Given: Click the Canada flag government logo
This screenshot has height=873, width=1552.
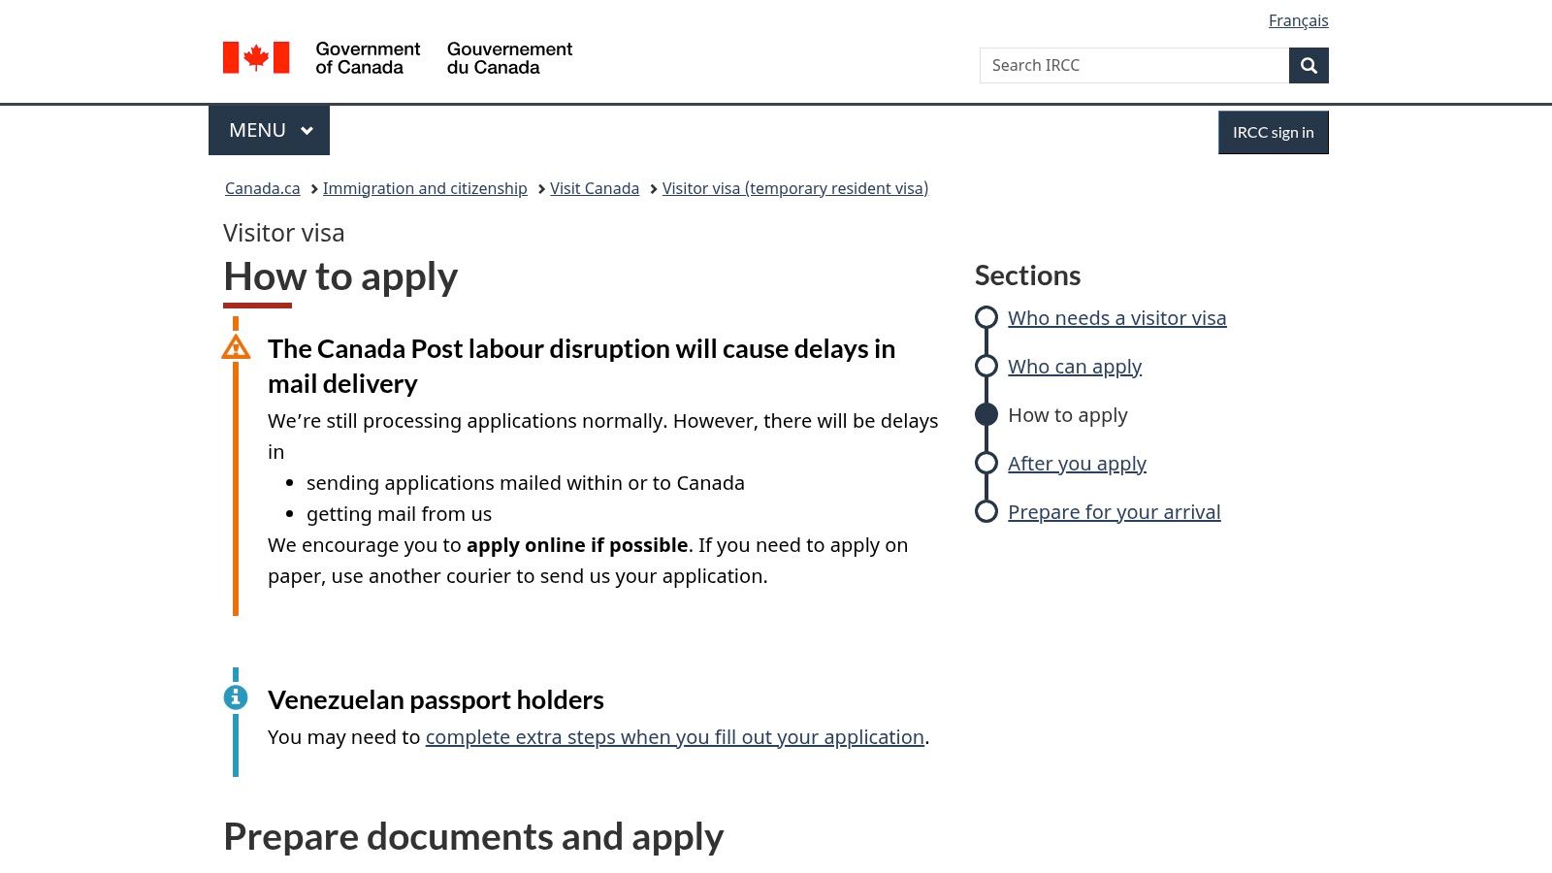Looking at the screenshot, I should coord(256,57).
